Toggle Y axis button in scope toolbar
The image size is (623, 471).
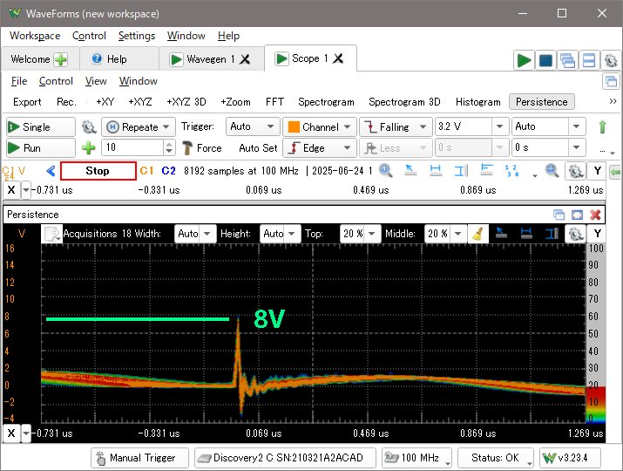[x=597, y=171]
